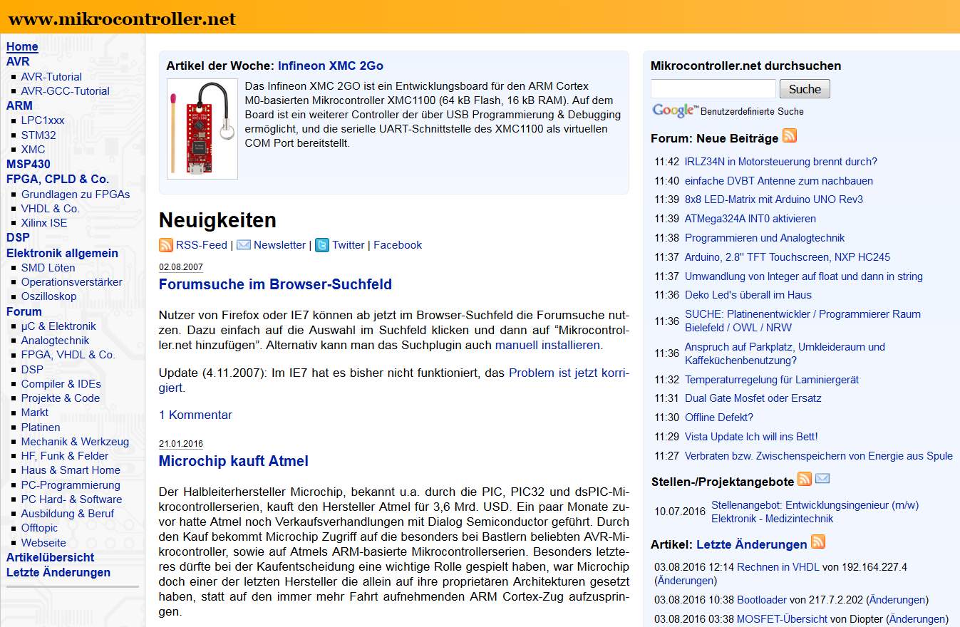Open the 1 Kommentar link
Screen dimensions: 960x627
(x=195, y=415)
